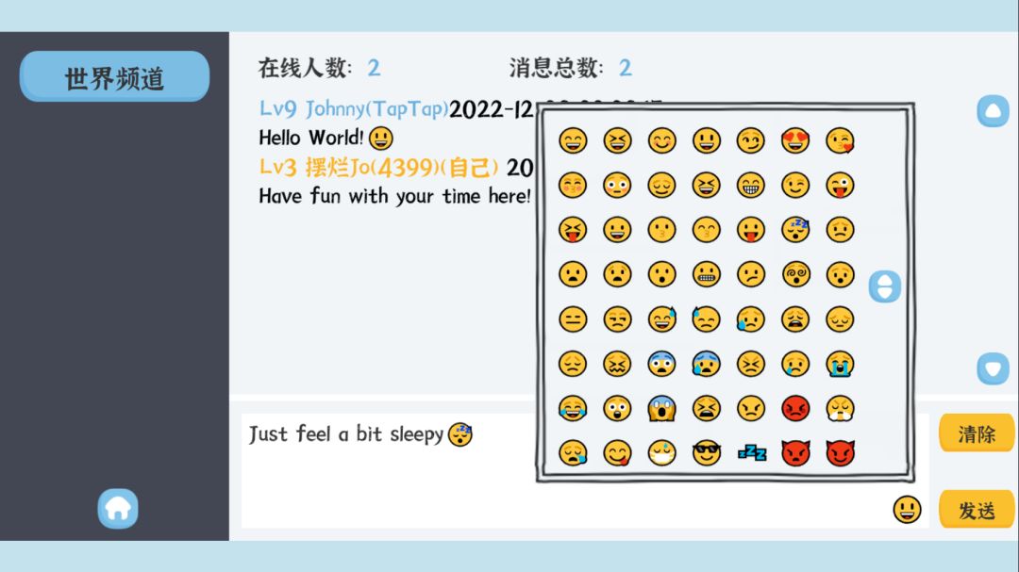Select the sleepy face with Z's emoji

pyautogui.click(x=794, y=229)
